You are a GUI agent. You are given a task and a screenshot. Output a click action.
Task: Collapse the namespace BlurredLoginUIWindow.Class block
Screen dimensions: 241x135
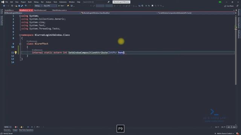tap(20, 35)
